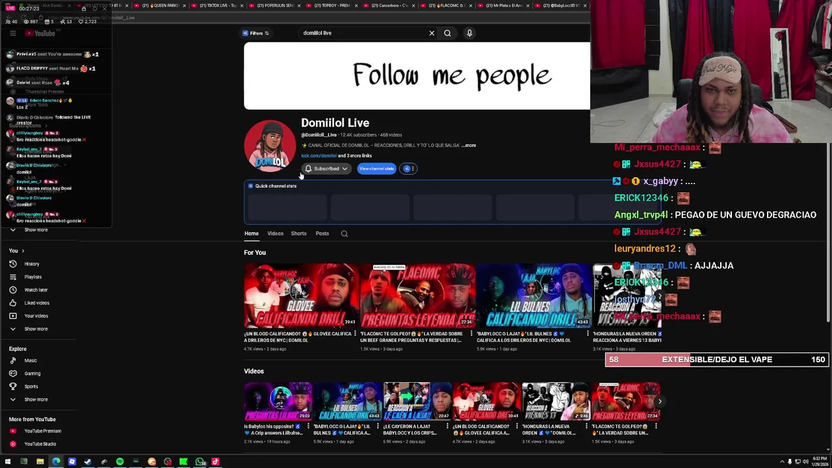Switch to the Posts channel tab
This screenshot has height=468, width=832.
(322, 233)
